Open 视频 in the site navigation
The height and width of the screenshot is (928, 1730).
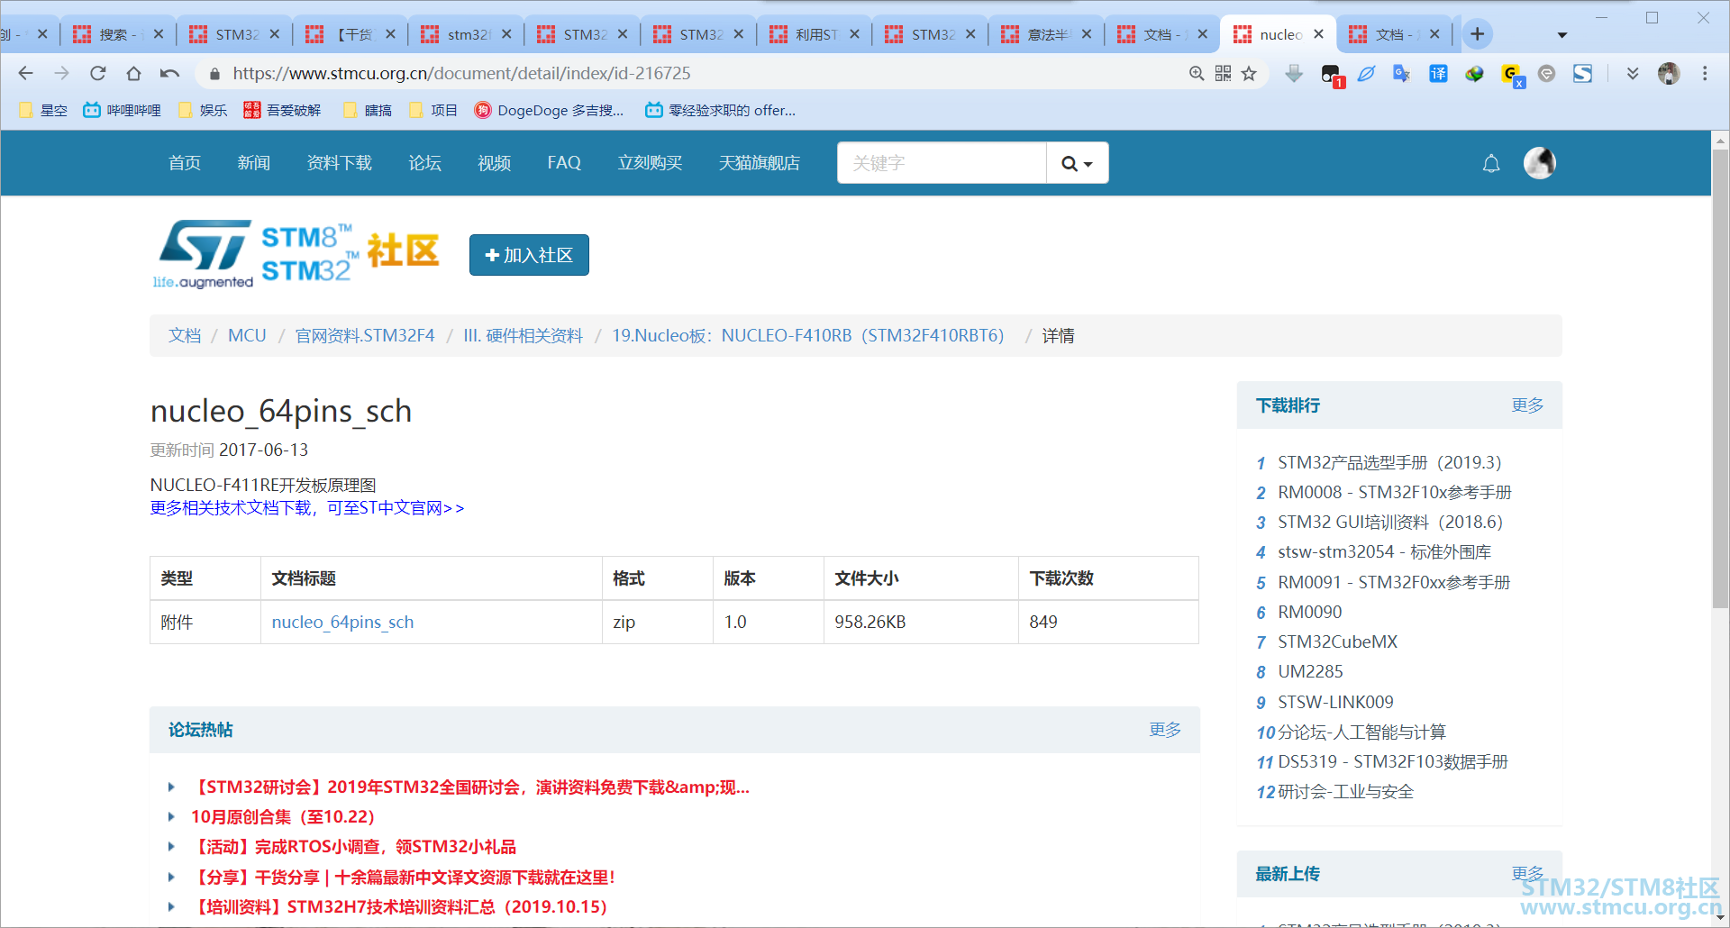495,163
